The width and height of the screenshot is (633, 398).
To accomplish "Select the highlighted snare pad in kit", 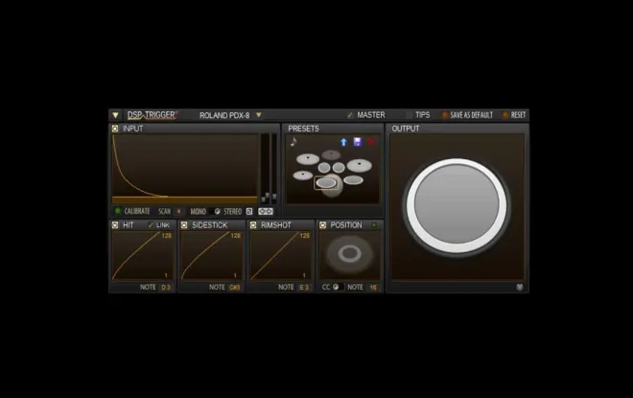I will pyautogui.click(x=326, y=183).
